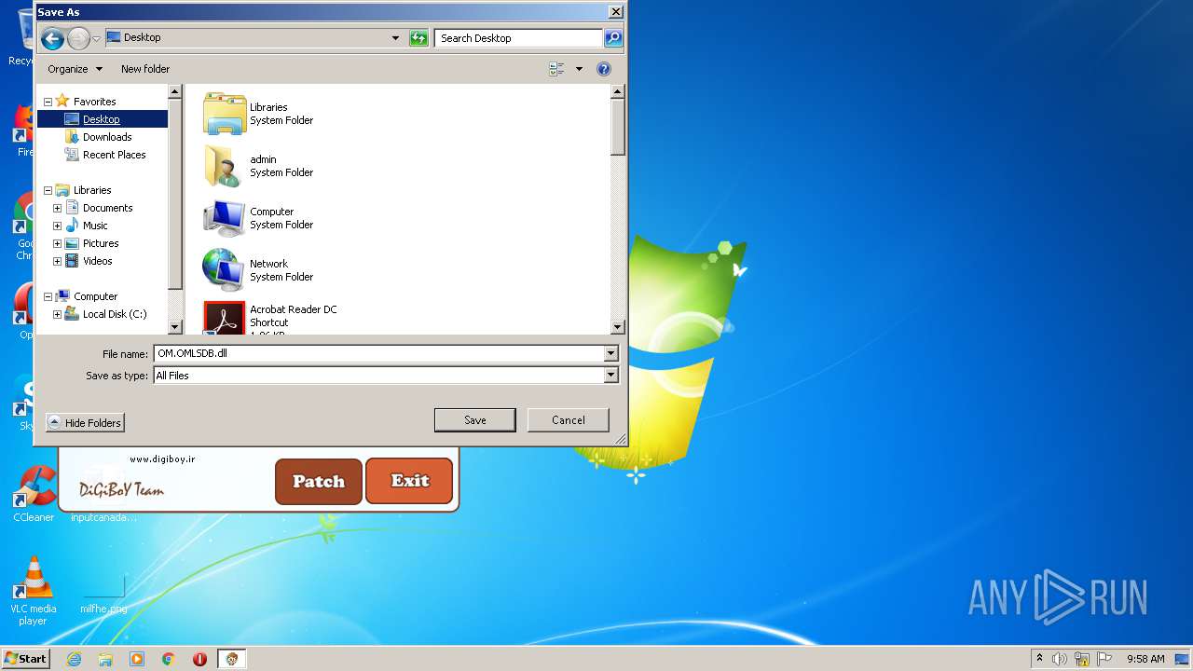This screenshot has height=671, width=1193.
Task: Click the volume speaker tray icon
Action: (x=1060, y=659)
